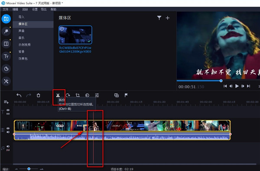Click the COLD frame of the video clip
The width and height of the screenshot is (260, 171).
60,126
